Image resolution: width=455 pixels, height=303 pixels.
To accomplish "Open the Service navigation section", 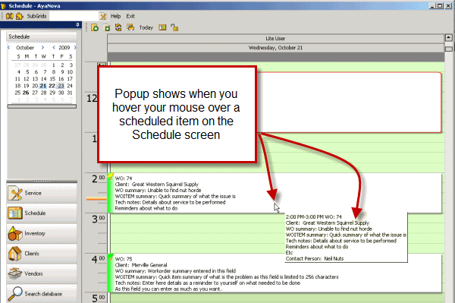I will point(42,193).
